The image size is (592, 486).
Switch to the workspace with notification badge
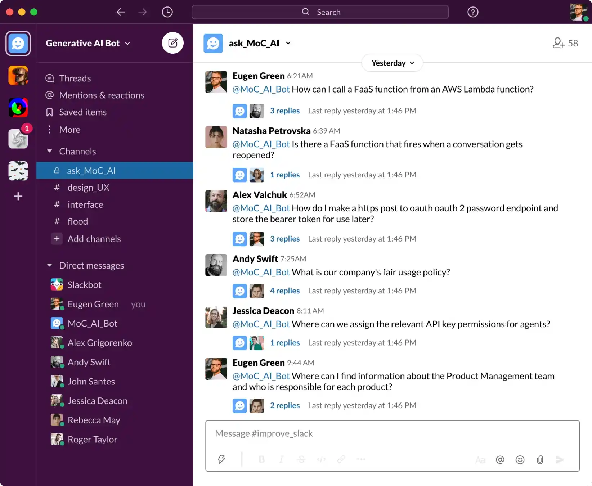pyautogui.click(x=18, y=139)
